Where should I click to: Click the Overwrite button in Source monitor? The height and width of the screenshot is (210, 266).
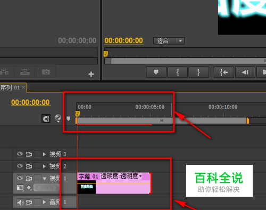pyautogui.click(x=25, y=72)
